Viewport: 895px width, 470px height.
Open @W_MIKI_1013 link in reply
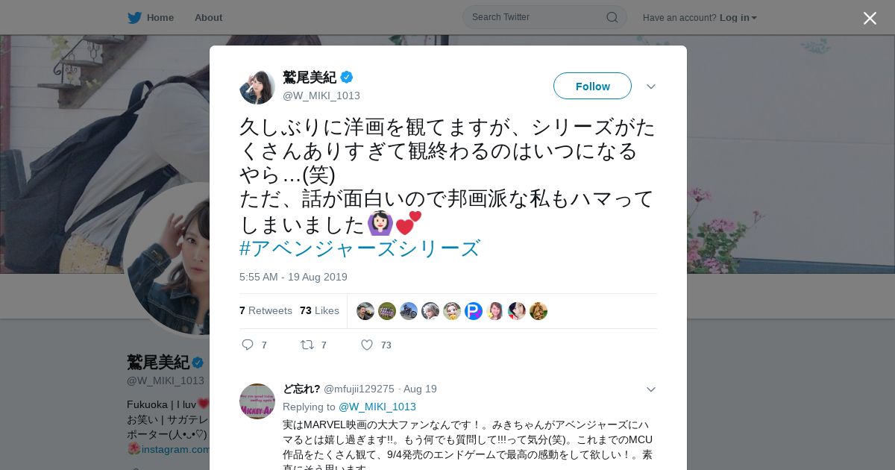pyautogui.click(x=377, y=407)
